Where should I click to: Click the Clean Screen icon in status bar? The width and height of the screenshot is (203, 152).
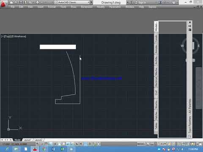pyautogui.click(x=200, y=144)
